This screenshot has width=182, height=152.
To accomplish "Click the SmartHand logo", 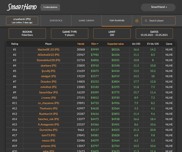I will pyautogui.click(x=22, y=7).
